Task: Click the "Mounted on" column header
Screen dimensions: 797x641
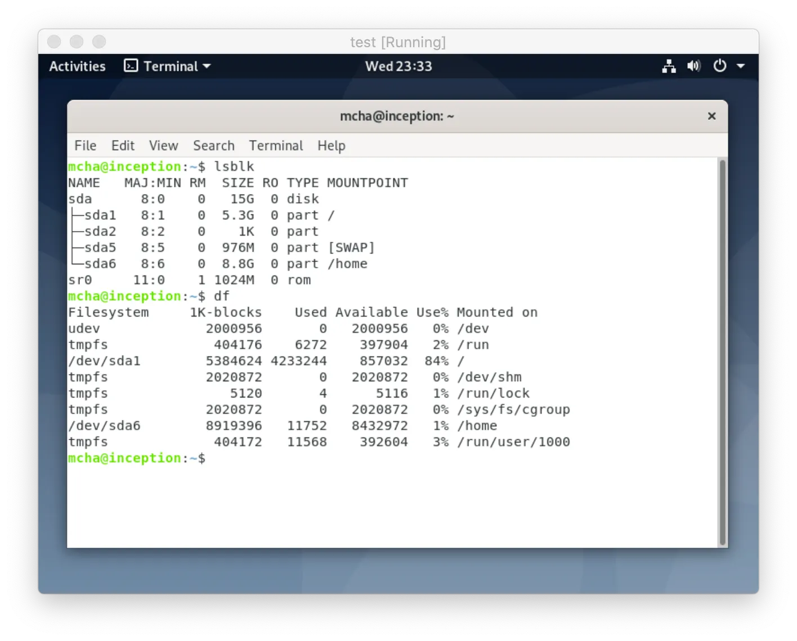Action: (497, 313)
